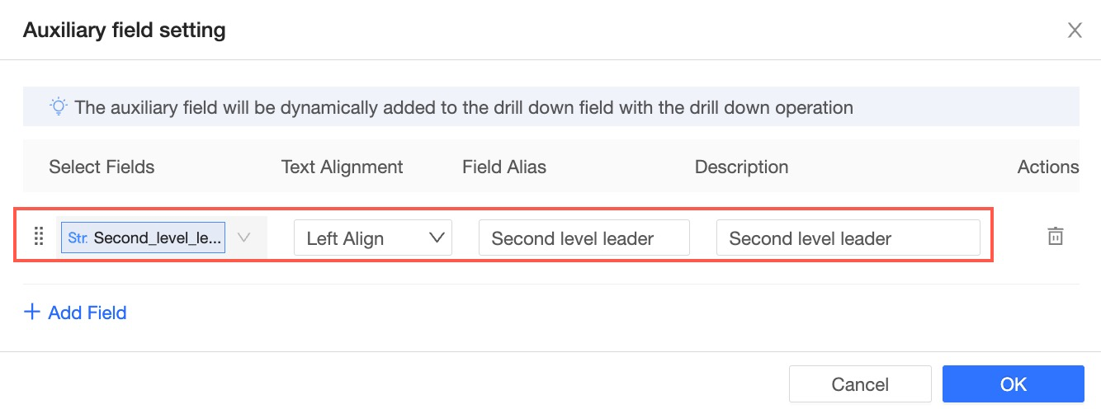
Task: Click the Field Alias column header
Action: 503,167
